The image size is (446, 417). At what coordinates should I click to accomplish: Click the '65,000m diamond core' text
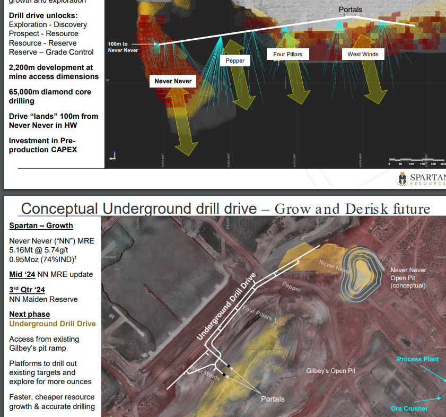pyautogui.click(x=50, y=92)
